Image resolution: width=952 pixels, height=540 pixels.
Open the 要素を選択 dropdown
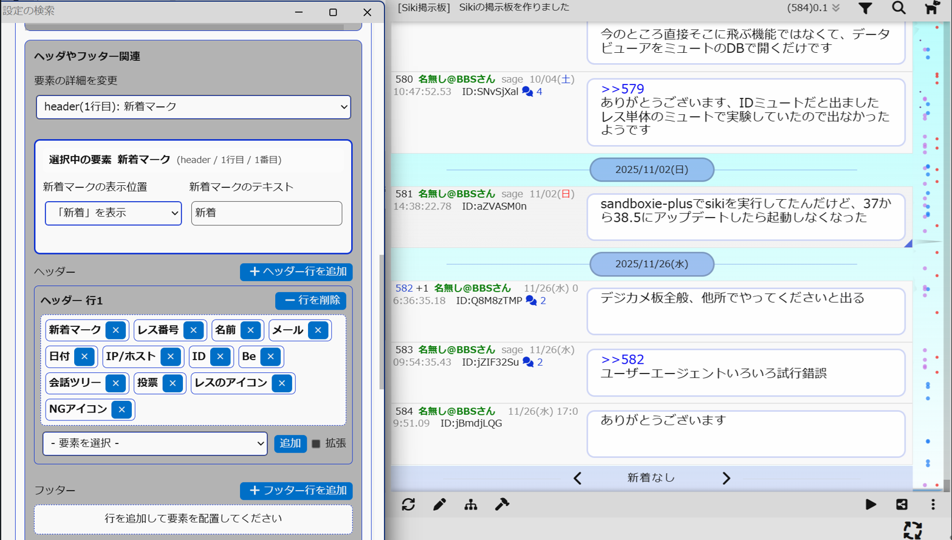coord(155,443)
